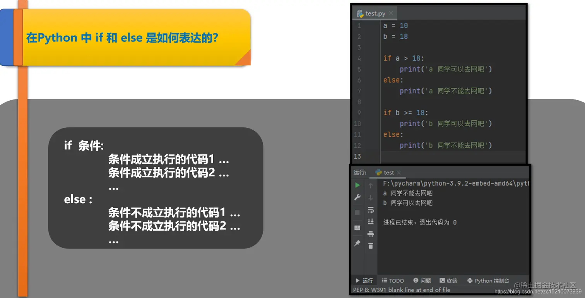Navigate down the stack trace arrow
Viewport: 585px width, 298px height.
[x=371, y=197]
